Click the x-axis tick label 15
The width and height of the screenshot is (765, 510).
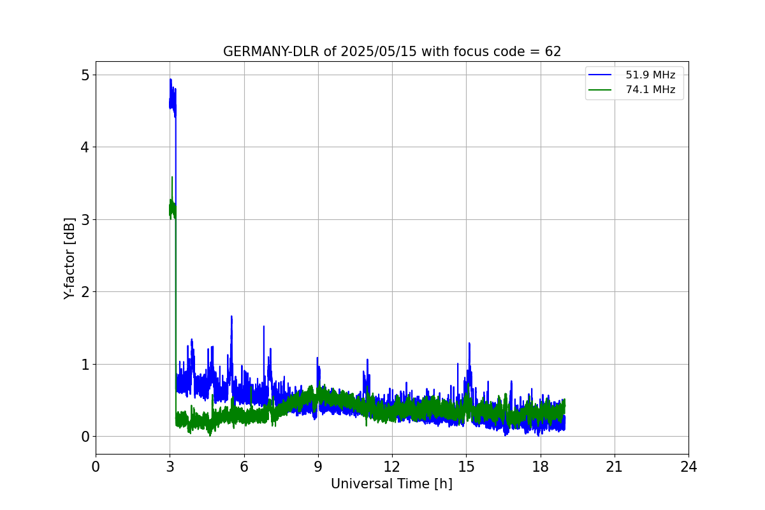[466, 467]
